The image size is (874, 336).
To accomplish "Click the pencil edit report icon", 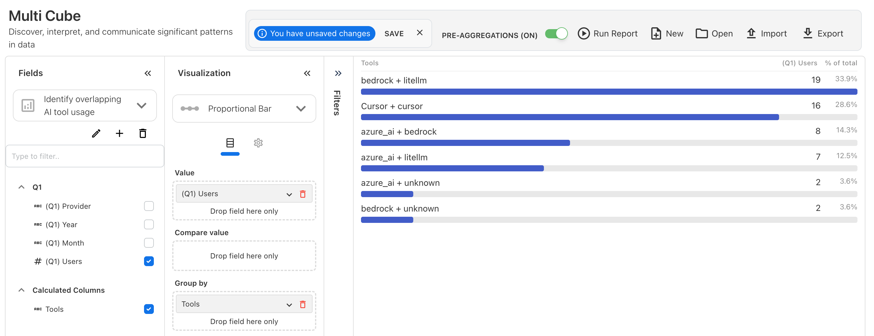I will coord(96,133).
